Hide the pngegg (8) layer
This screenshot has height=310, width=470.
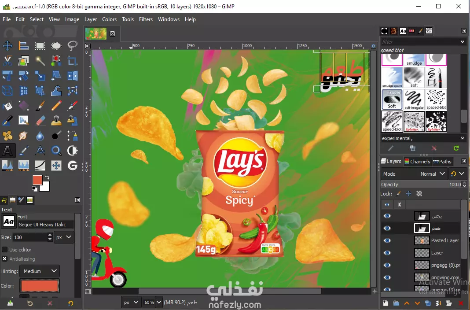tap(387, 265)
